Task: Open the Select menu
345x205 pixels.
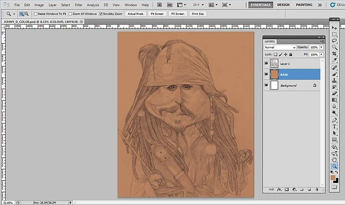Action: click(66, 5)
